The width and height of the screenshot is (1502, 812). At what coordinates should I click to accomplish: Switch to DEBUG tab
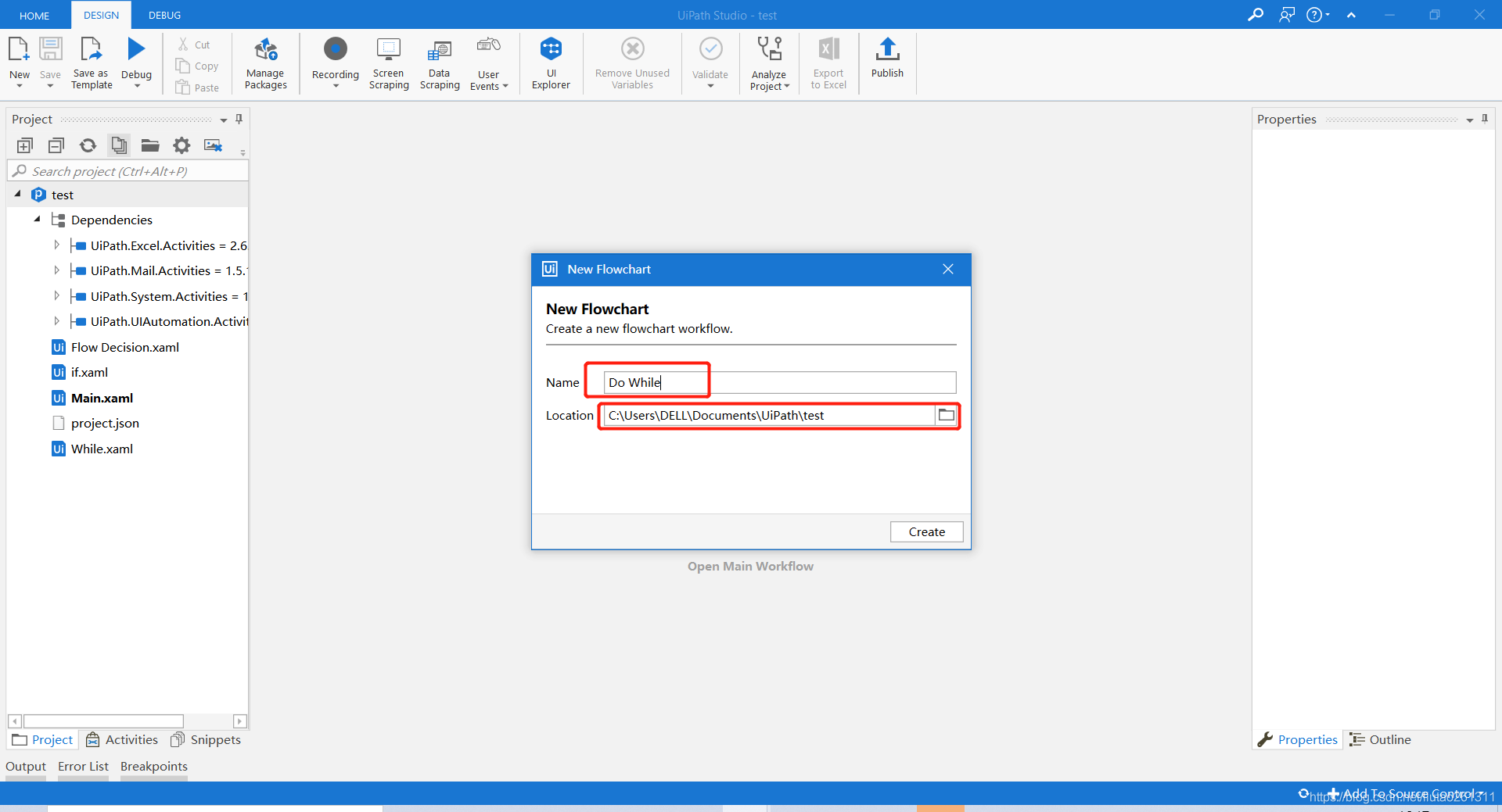[165, 15]
